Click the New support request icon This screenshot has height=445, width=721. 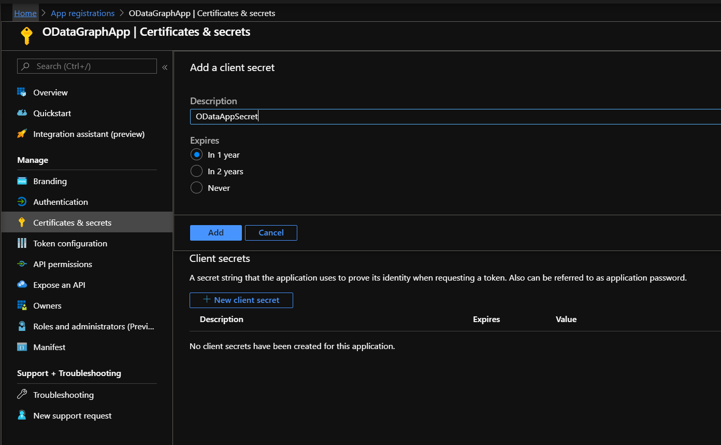click(x=22, y=415)
